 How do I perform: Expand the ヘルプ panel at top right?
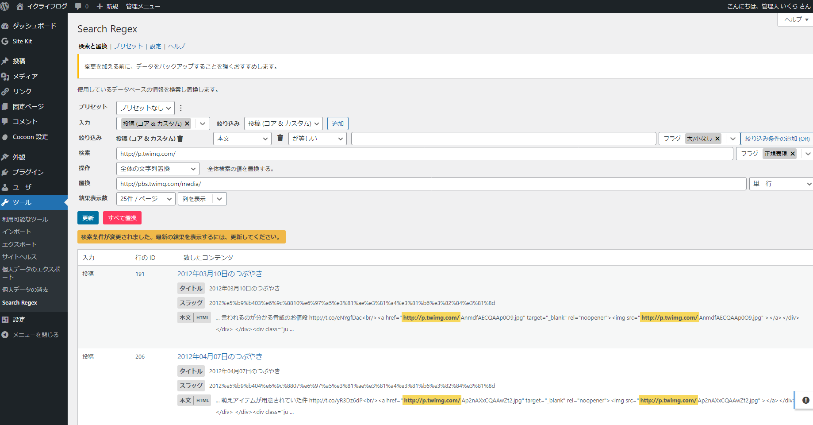click(x=795, y=19)
